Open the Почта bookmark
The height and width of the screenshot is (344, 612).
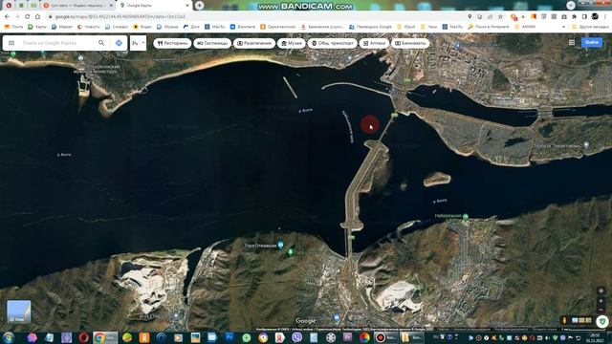13,27
